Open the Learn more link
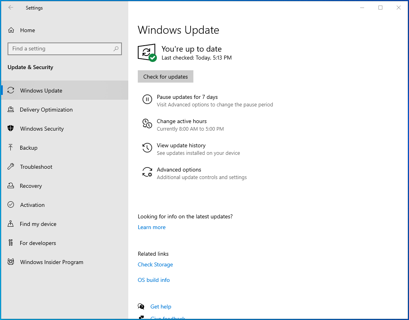The width and height of the screenshot is (409, 320). pos(152,227)
